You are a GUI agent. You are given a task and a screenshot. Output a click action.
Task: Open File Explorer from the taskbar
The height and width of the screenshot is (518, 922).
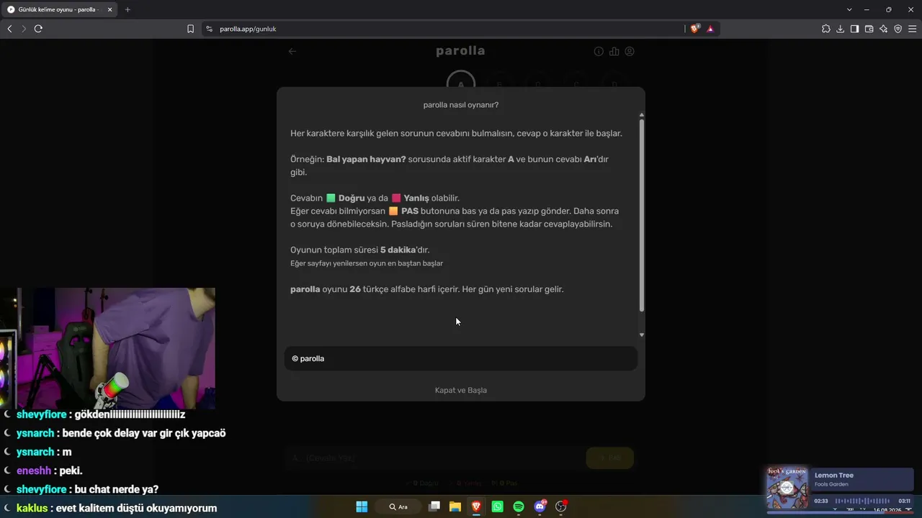455,506
